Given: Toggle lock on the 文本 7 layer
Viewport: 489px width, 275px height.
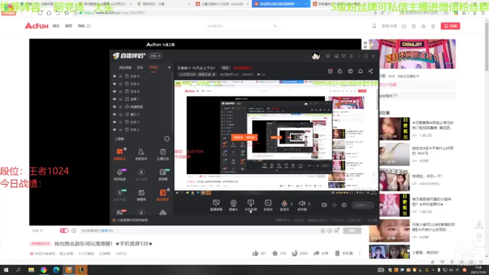Looking at the screenshot, I should click(x=120, y=122).
